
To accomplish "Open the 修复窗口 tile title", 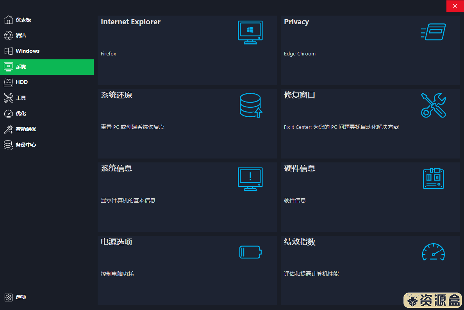I will click(x=300, y=95).
